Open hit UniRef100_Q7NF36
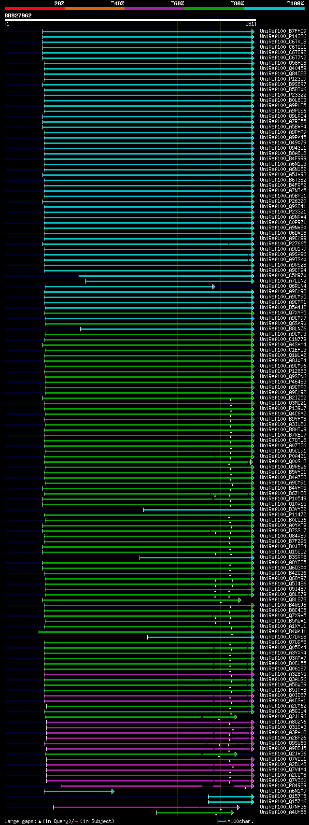 (x=283, y=807)
